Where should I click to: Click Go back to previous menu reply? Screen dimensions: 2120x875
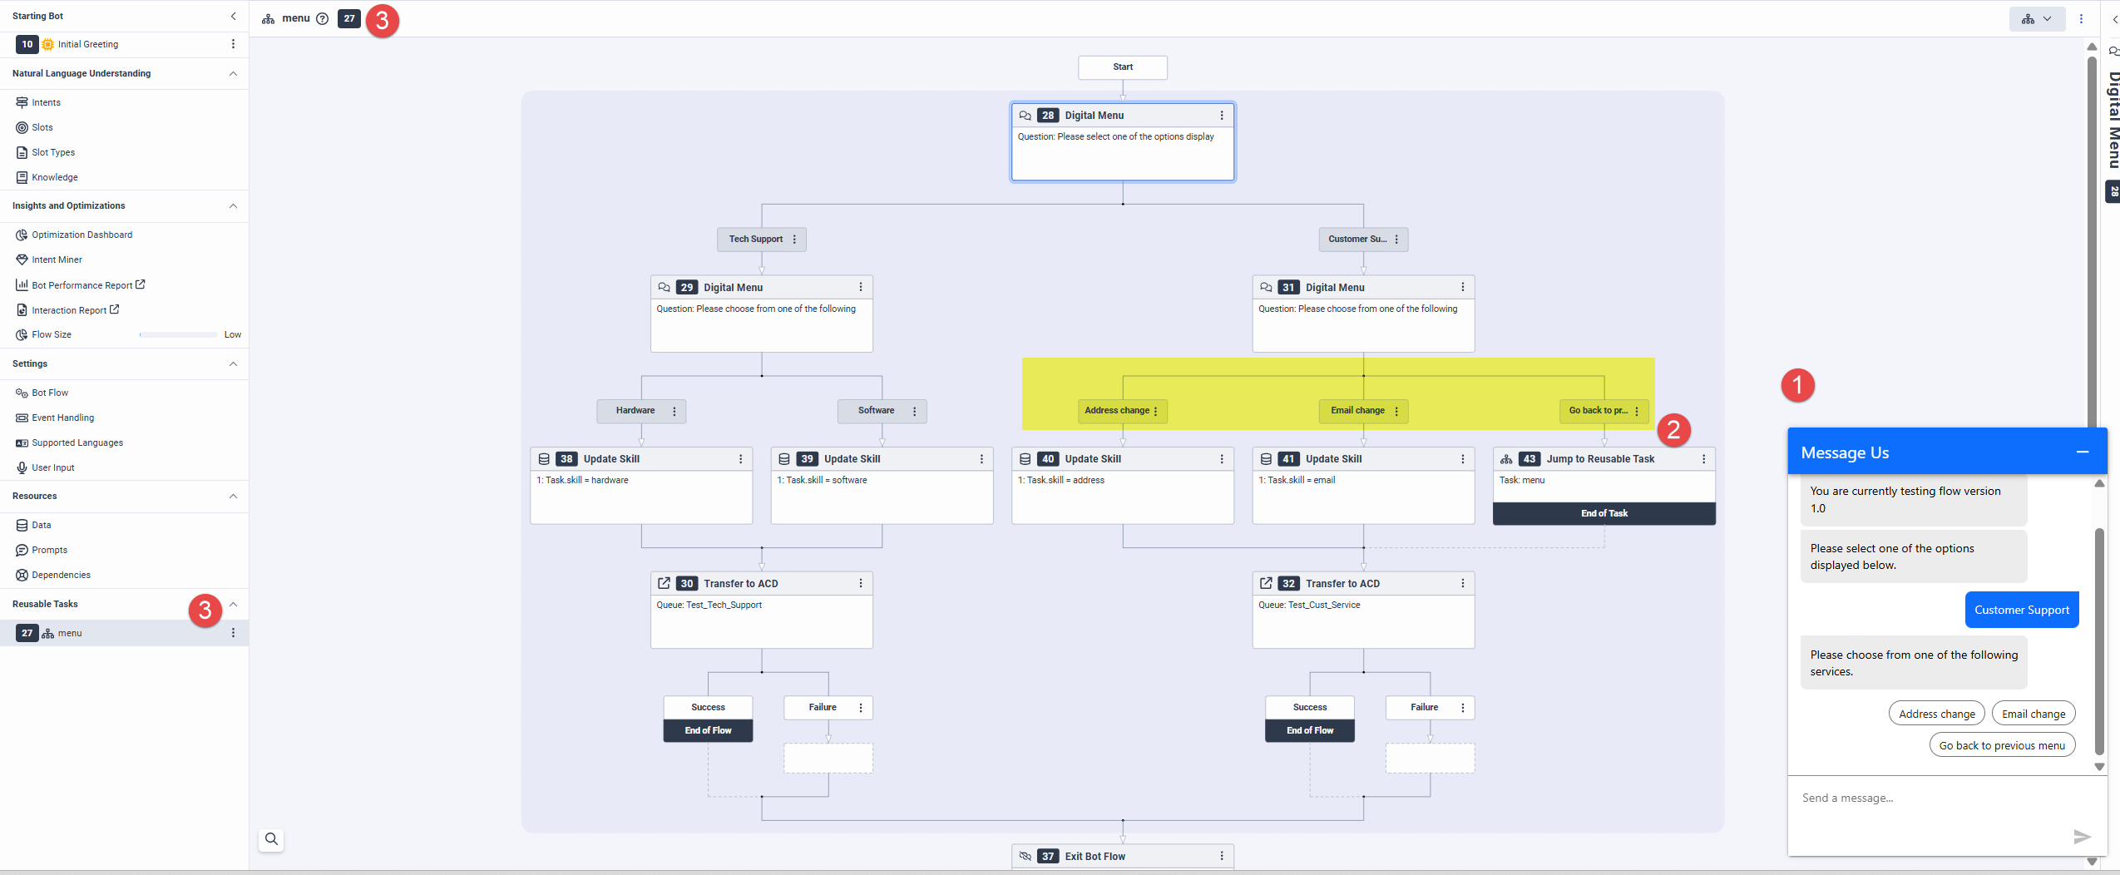(2001, 746)
